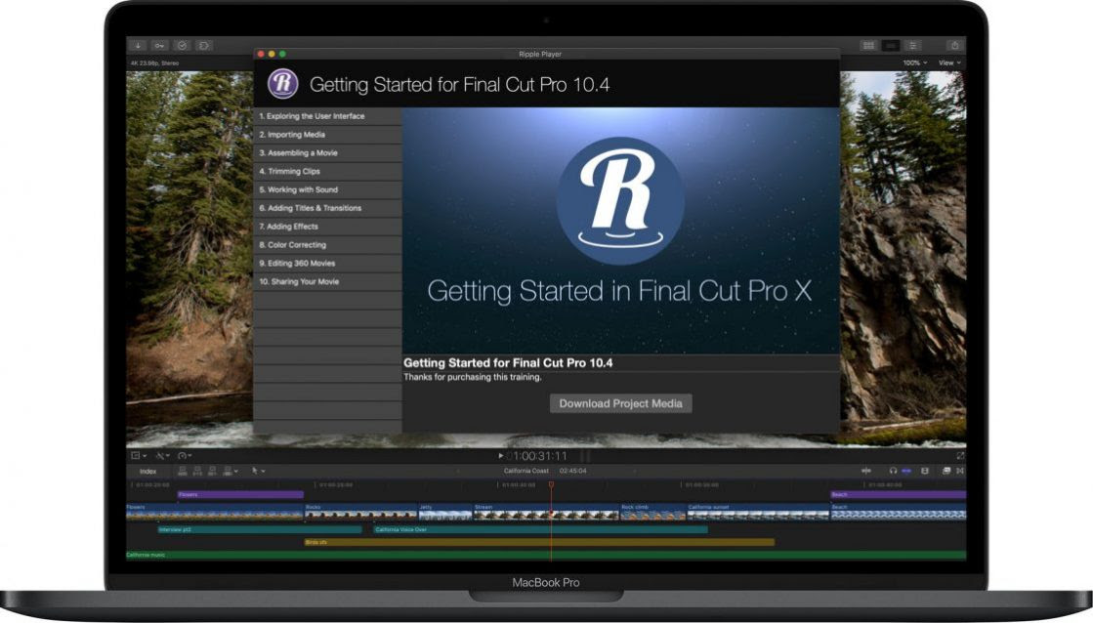Viewport: 1093px width, 623px height.
Task: Click the Download Project Media button
Action: tap(620, 403)
